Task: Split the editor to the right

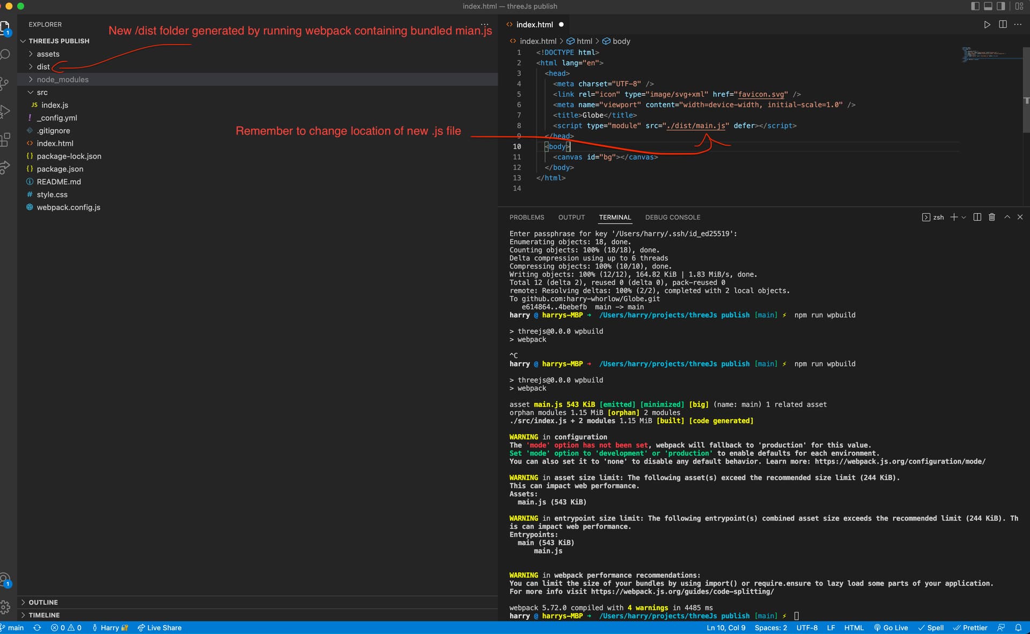Action: 1002,25
